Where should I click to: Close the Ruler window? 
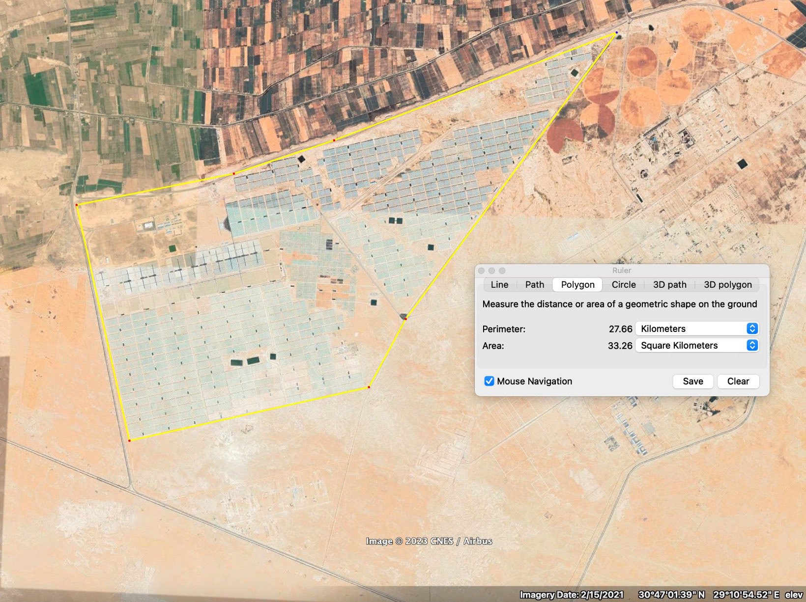482,271
